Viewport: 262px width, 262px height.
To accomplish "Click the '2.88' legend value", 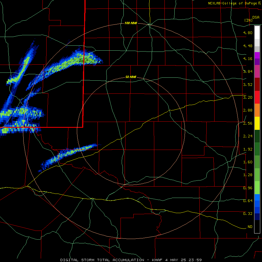I will point(248,110).
